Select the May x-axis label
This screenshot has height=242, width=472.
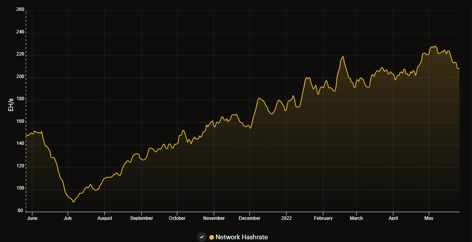coord(429,218)
